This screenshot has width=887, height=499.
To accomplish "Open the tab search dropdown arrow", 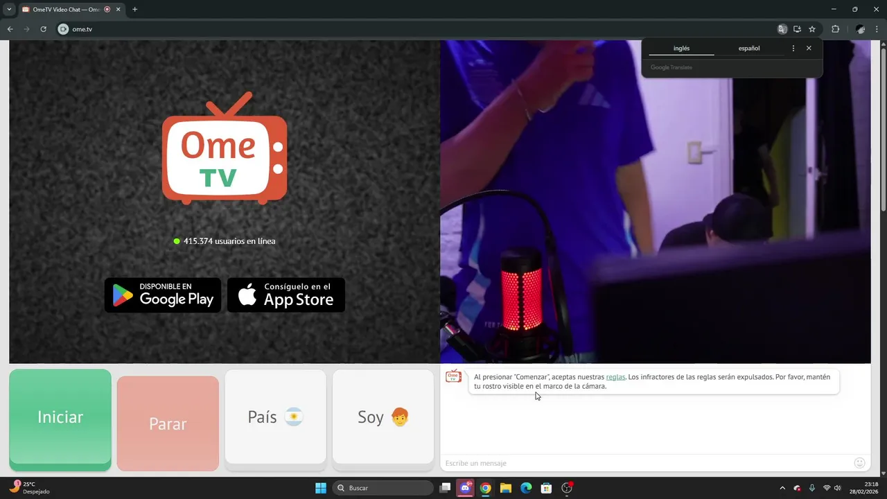I will point(9,10).
